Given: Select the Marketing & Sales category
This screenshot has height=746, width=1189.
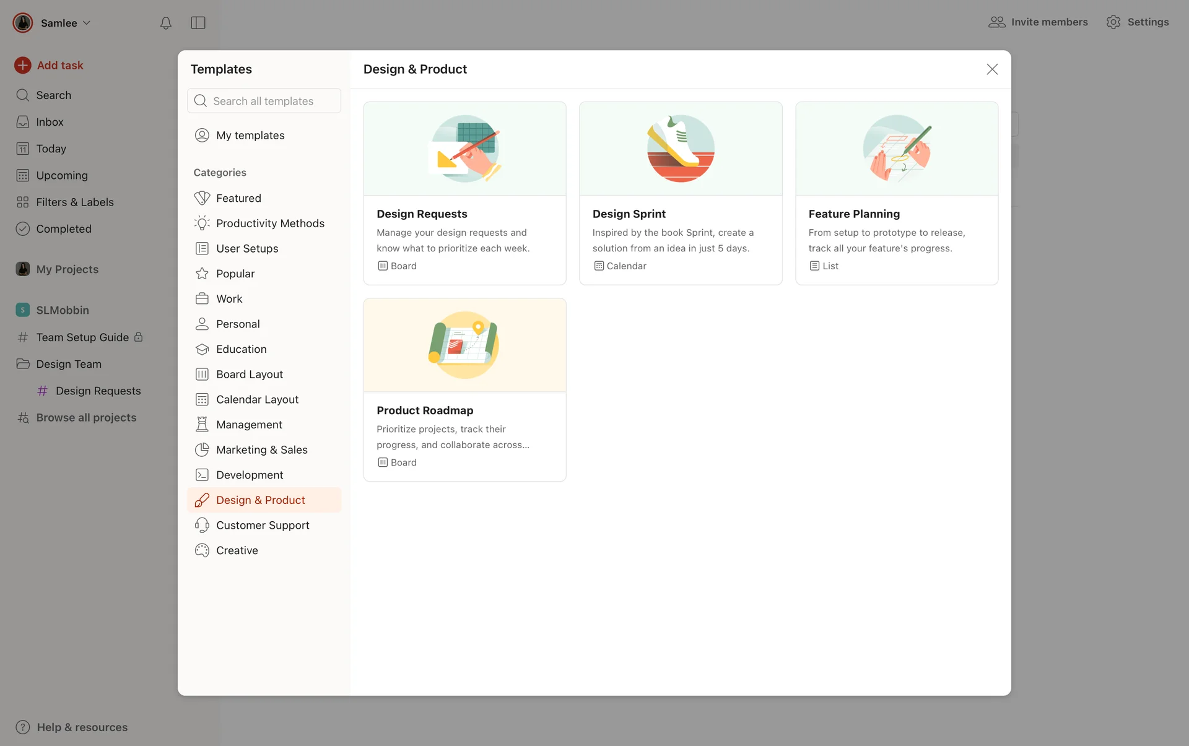Looking at the screenshot, I should click(x=261, y=449).
